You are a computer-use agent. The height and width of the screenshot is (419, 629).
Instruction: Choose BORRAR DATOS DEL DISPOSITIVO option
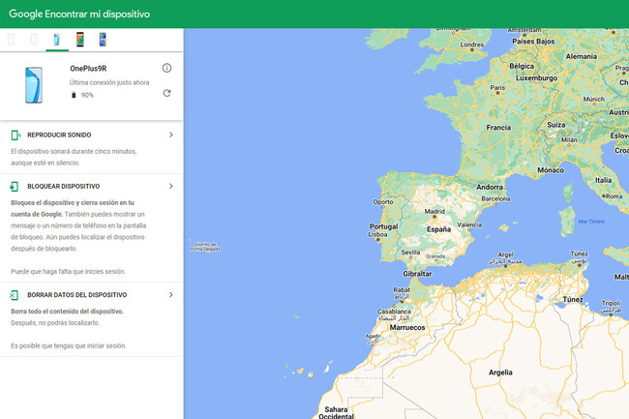pyautogui.click(x=77, y=295)
